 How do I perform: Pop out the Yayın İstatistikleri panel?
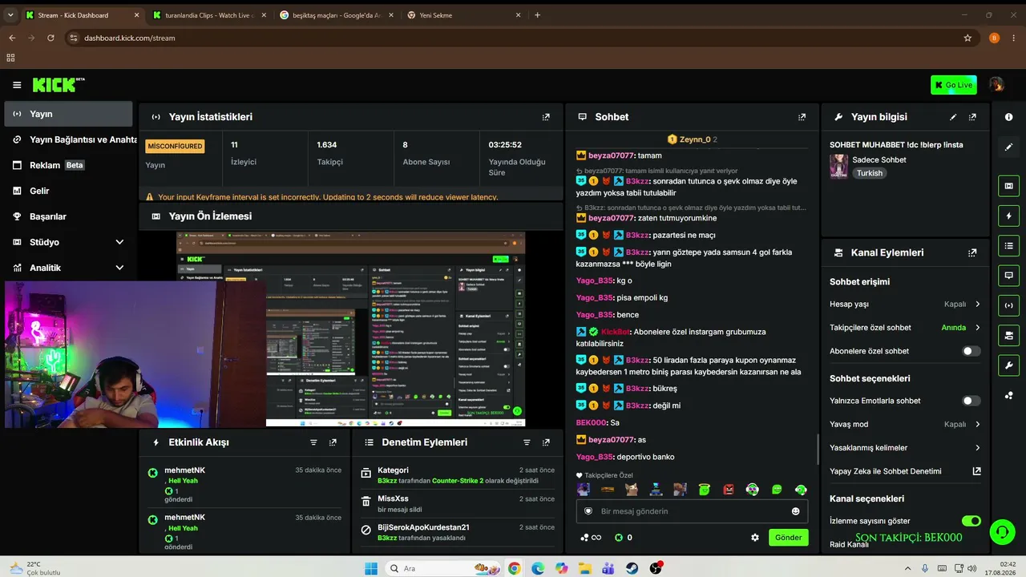[x=546, y=117]
